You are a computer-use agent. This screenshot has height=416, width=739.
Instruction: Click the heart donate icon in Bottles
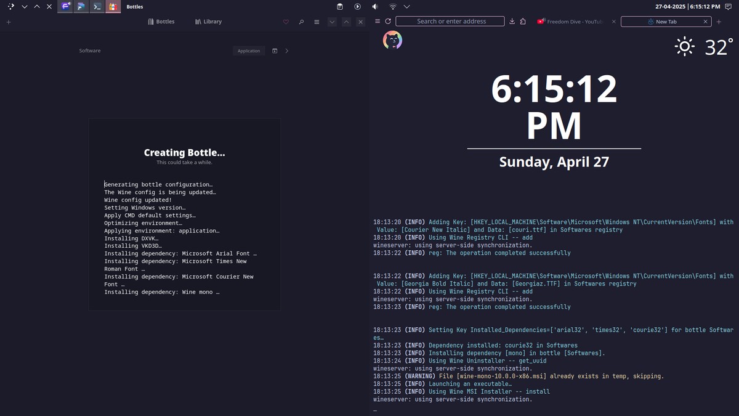(286, 22)
